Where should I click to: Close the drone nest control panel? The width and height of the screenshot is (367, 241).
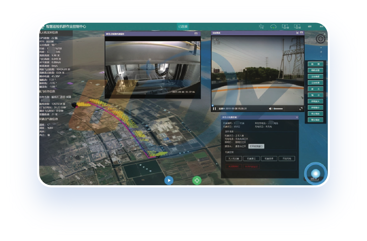297,117
